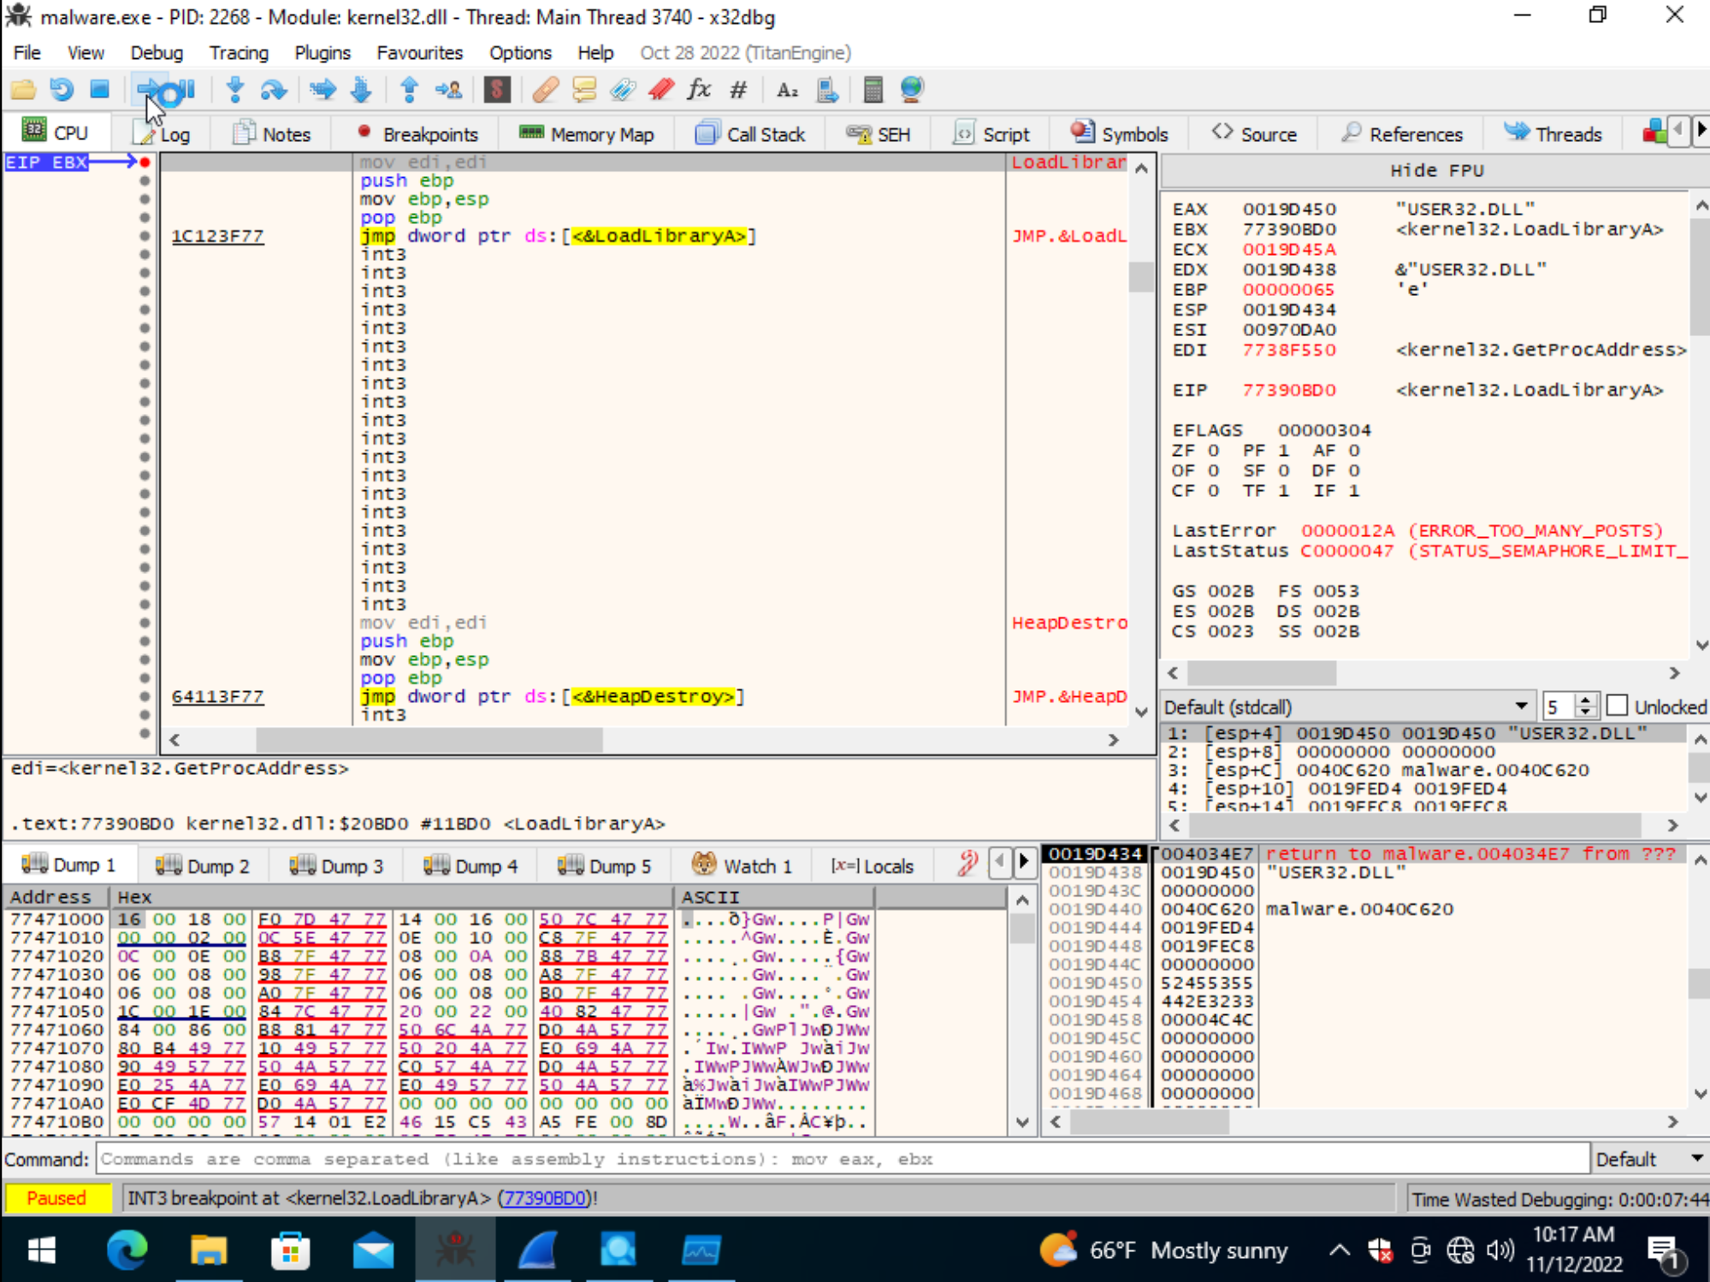Click inside the Command input field
This screenshot has height=1282, width=1710.
click(x=770, y=1159)
